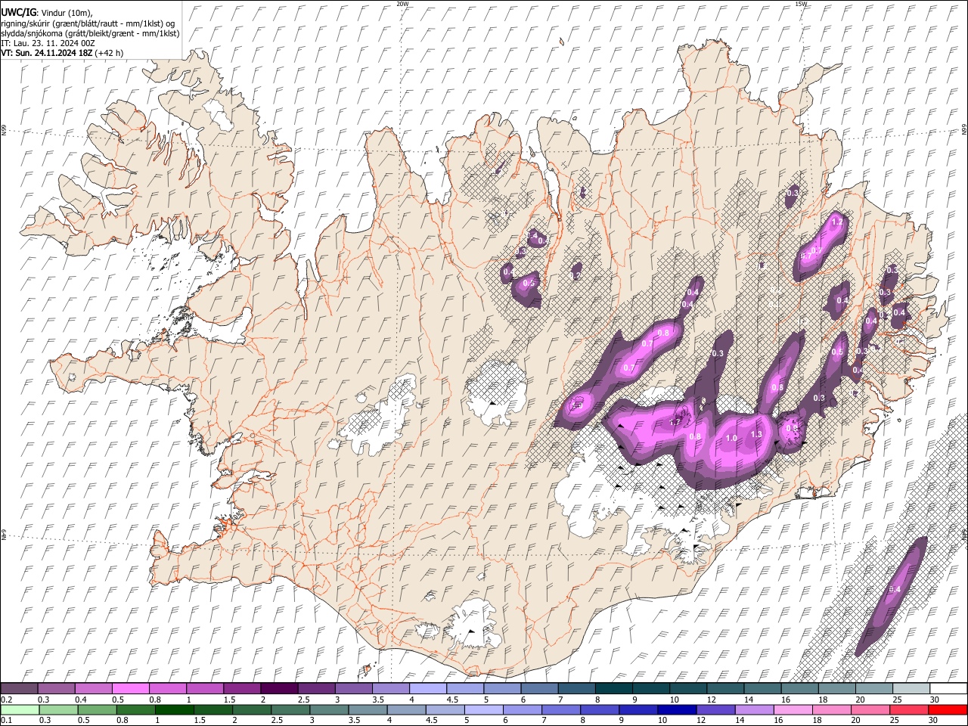Viewport: 968px width, 726px height.
Task: Select the red 25–30 rain legend swatch
Action: (x=909, y=709)
